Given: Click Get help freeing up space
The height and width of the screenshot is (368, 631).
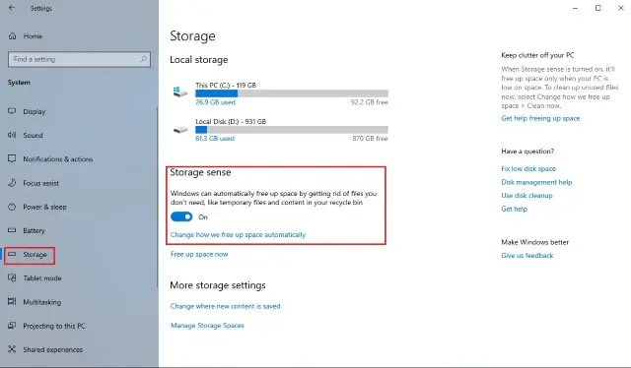Looking at the screenshot, I should [x=540, y=118].
